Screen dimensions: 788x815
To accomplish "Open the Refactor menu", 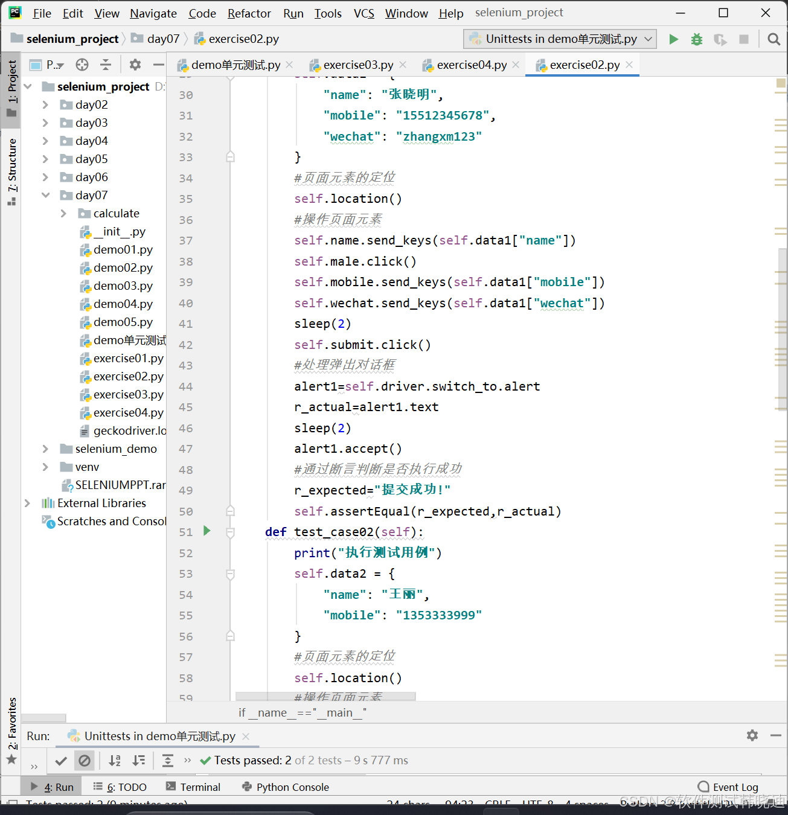I will (249, 13).
